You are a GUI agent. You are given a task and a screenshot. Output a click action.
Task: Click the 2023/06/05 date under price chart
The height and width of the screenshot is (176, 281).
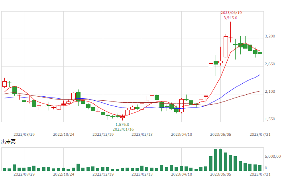(x=220, y=135)
